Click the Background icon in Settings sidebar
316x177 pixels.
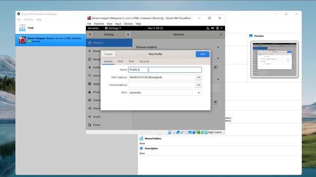click(x=90, y=59)
